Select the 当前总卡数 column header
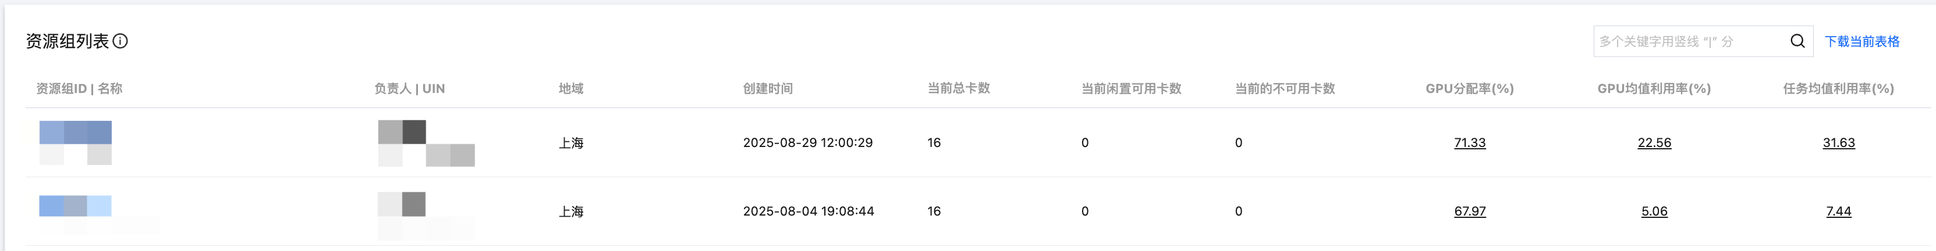The image size is (1936, 251). point(958,88)
